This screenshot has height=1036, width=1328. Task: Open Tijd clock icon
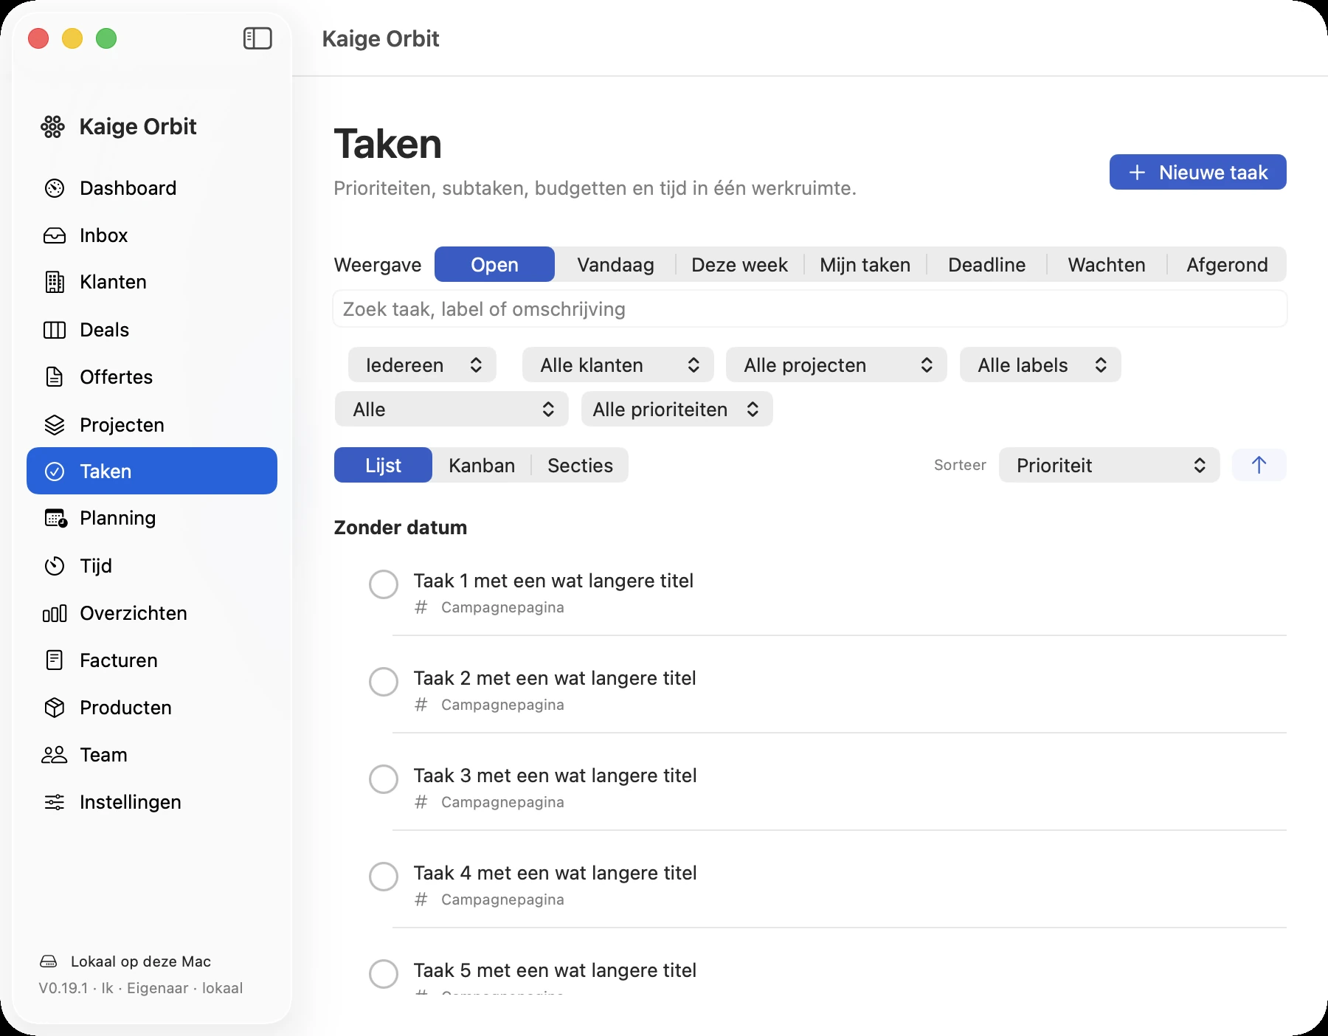tap(55, 566)
